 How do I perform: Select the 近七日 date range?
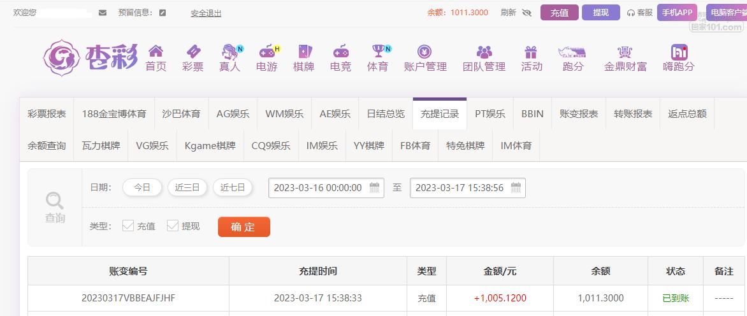pos(233,187)
